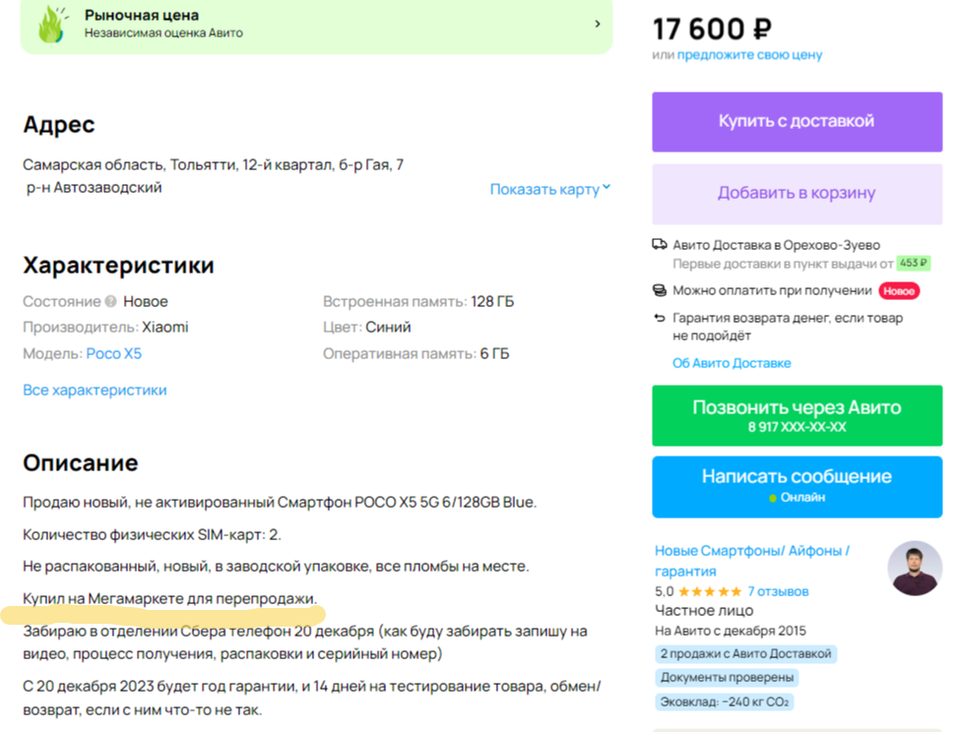Viewport: 956px width, 732px height.
Task: Click the seller's five-star rating
Action: point(710,591)
